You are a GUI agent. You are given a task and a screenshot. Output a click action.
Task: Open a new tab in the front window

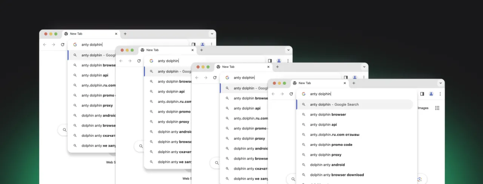click(x=354, y=83)
